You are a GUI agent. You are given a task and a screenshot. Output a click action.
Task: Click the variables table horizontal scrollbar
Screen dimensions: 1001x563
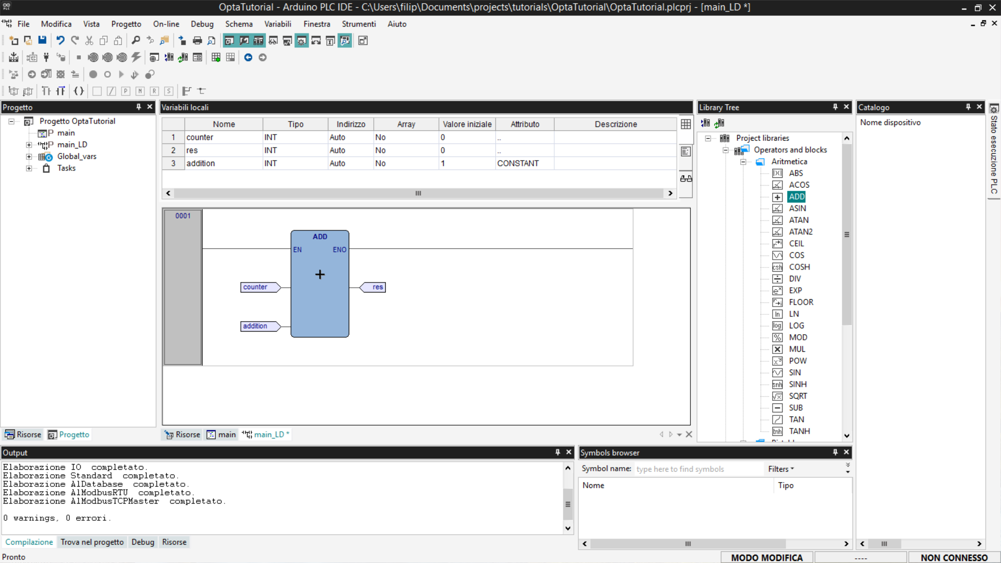[418, 193]
